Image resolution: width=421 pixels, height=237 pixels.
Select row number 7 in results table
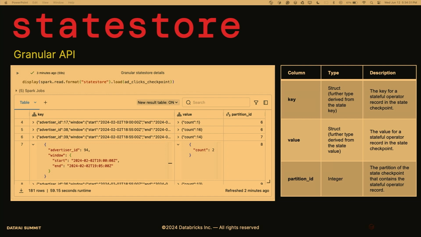22,144
